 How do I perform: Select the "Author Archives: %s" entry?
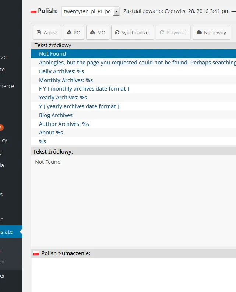pos(64,124)
